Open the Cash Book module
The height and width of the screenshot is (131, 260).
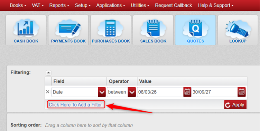pyautogui.click(x=26, y=30)
